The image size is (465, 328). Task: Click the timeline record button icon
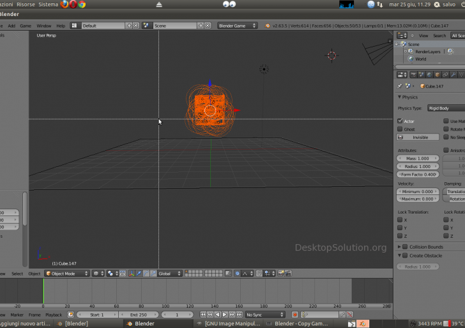pos(294,315)
